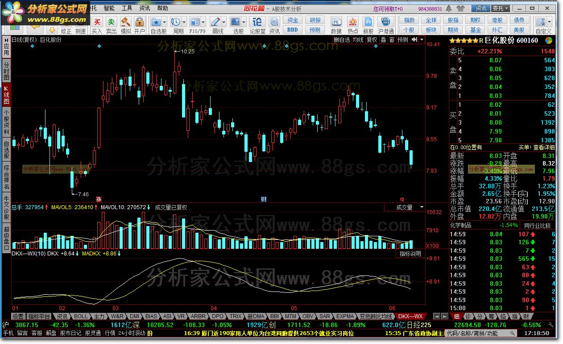Click the indicator tabs scroll-left arrow

pos(437,316)
